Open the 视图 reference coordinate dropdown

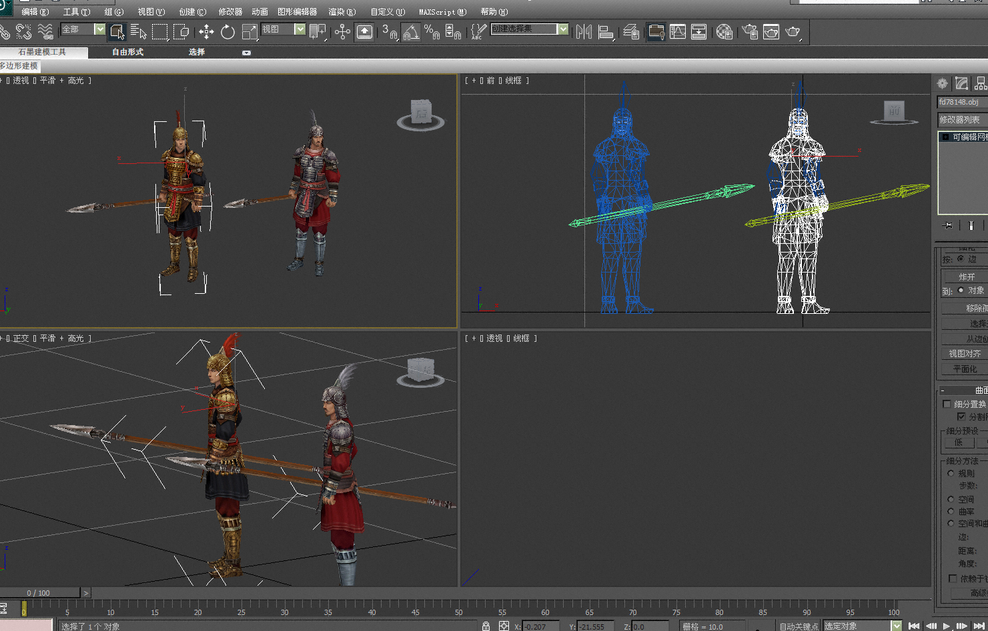300,29
